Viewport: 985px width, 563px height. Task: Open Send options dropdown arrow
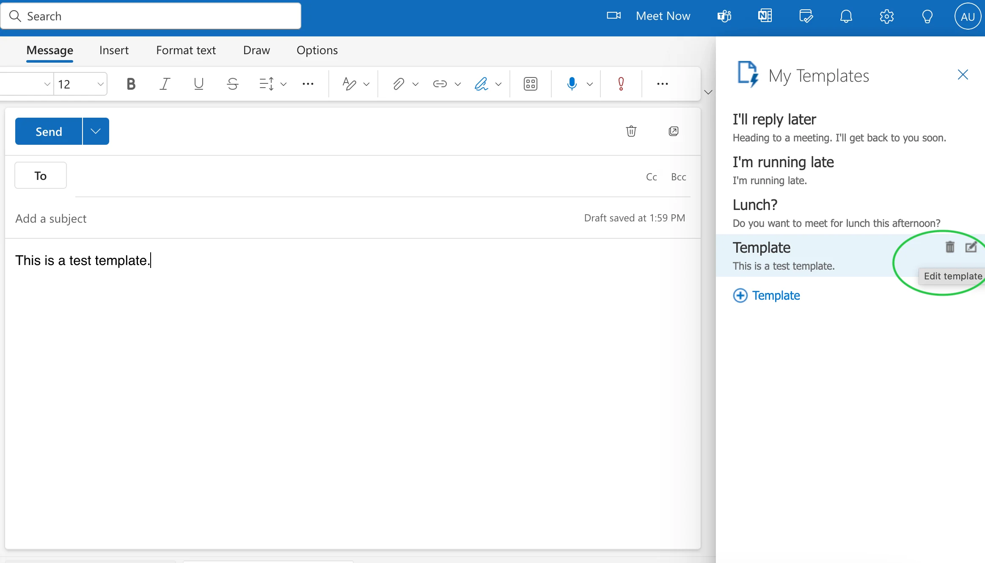(96, 131)
